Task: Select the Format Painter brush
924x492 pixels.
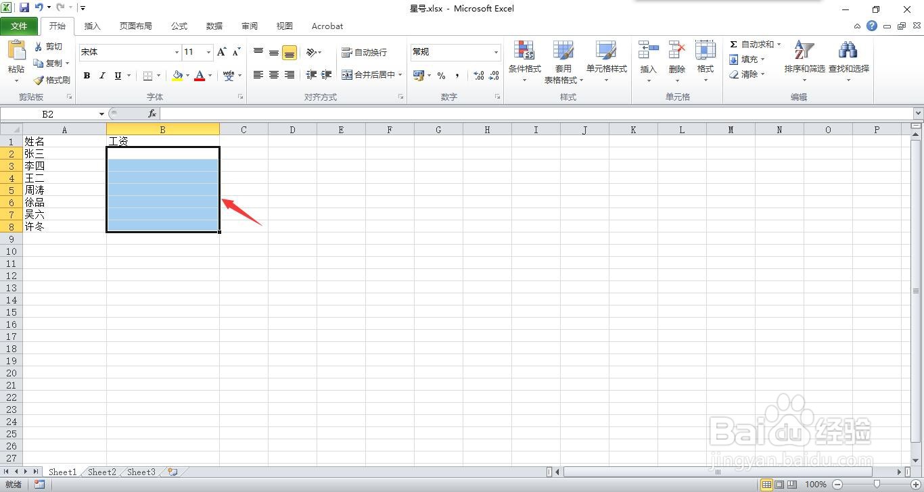Action: point(39,80)
